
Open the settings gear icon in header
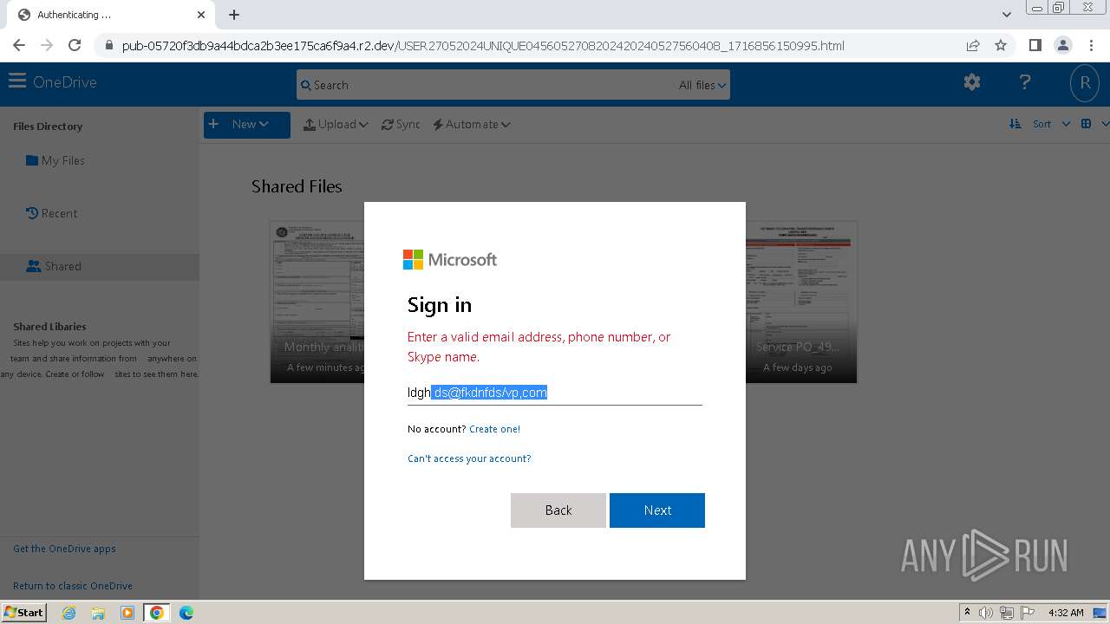pyautogui.click(x=972, y=82)
